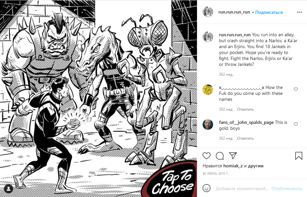
Task: Open emoji picker smiley icon
Action: coord(206,188)
